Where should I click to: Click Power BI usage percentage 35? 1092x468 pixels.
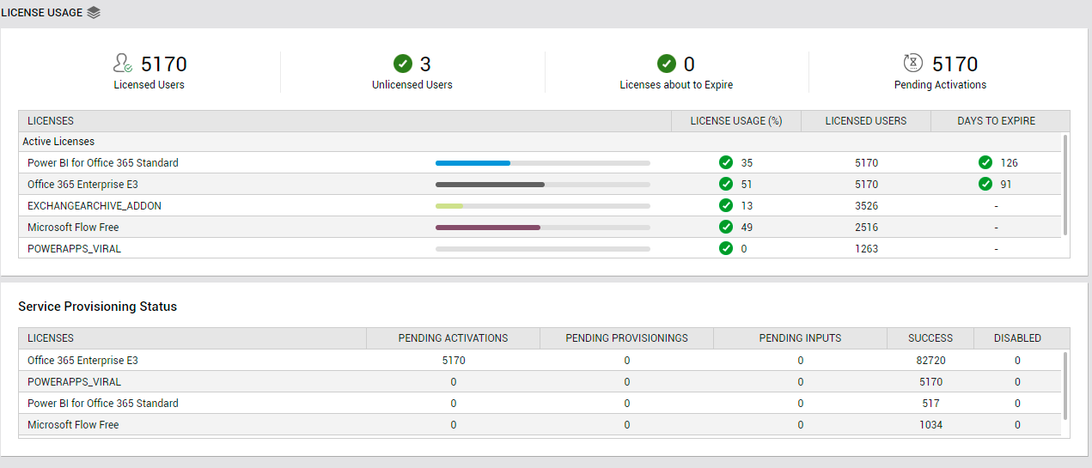click(x=747, y=163)
